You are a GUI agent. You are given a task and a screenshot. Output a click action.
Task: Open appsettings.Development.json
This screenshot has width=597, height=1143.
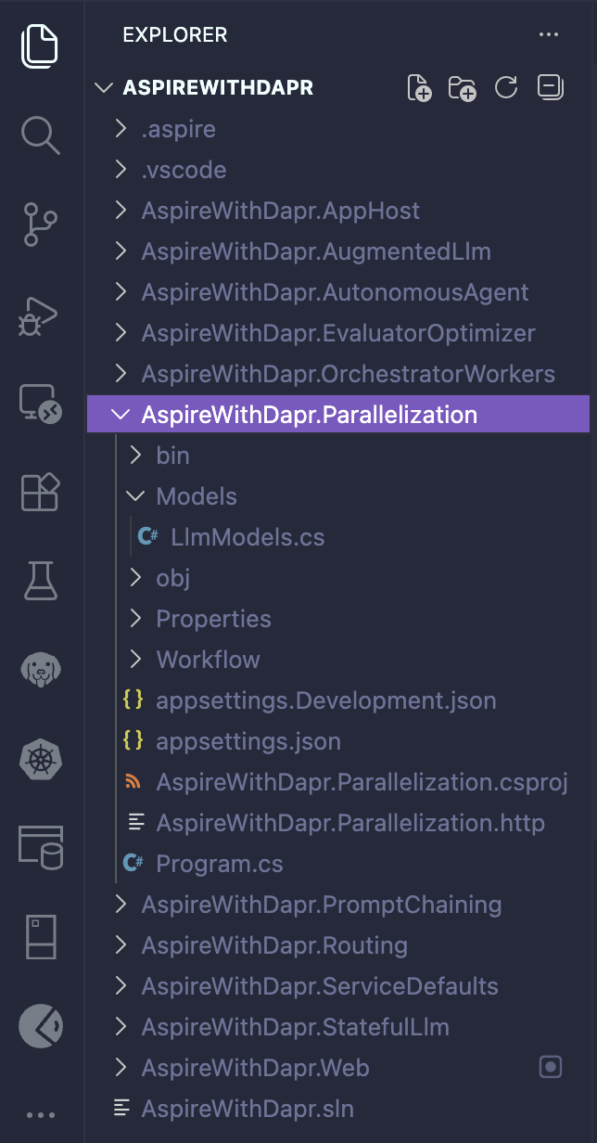[325, 700]
